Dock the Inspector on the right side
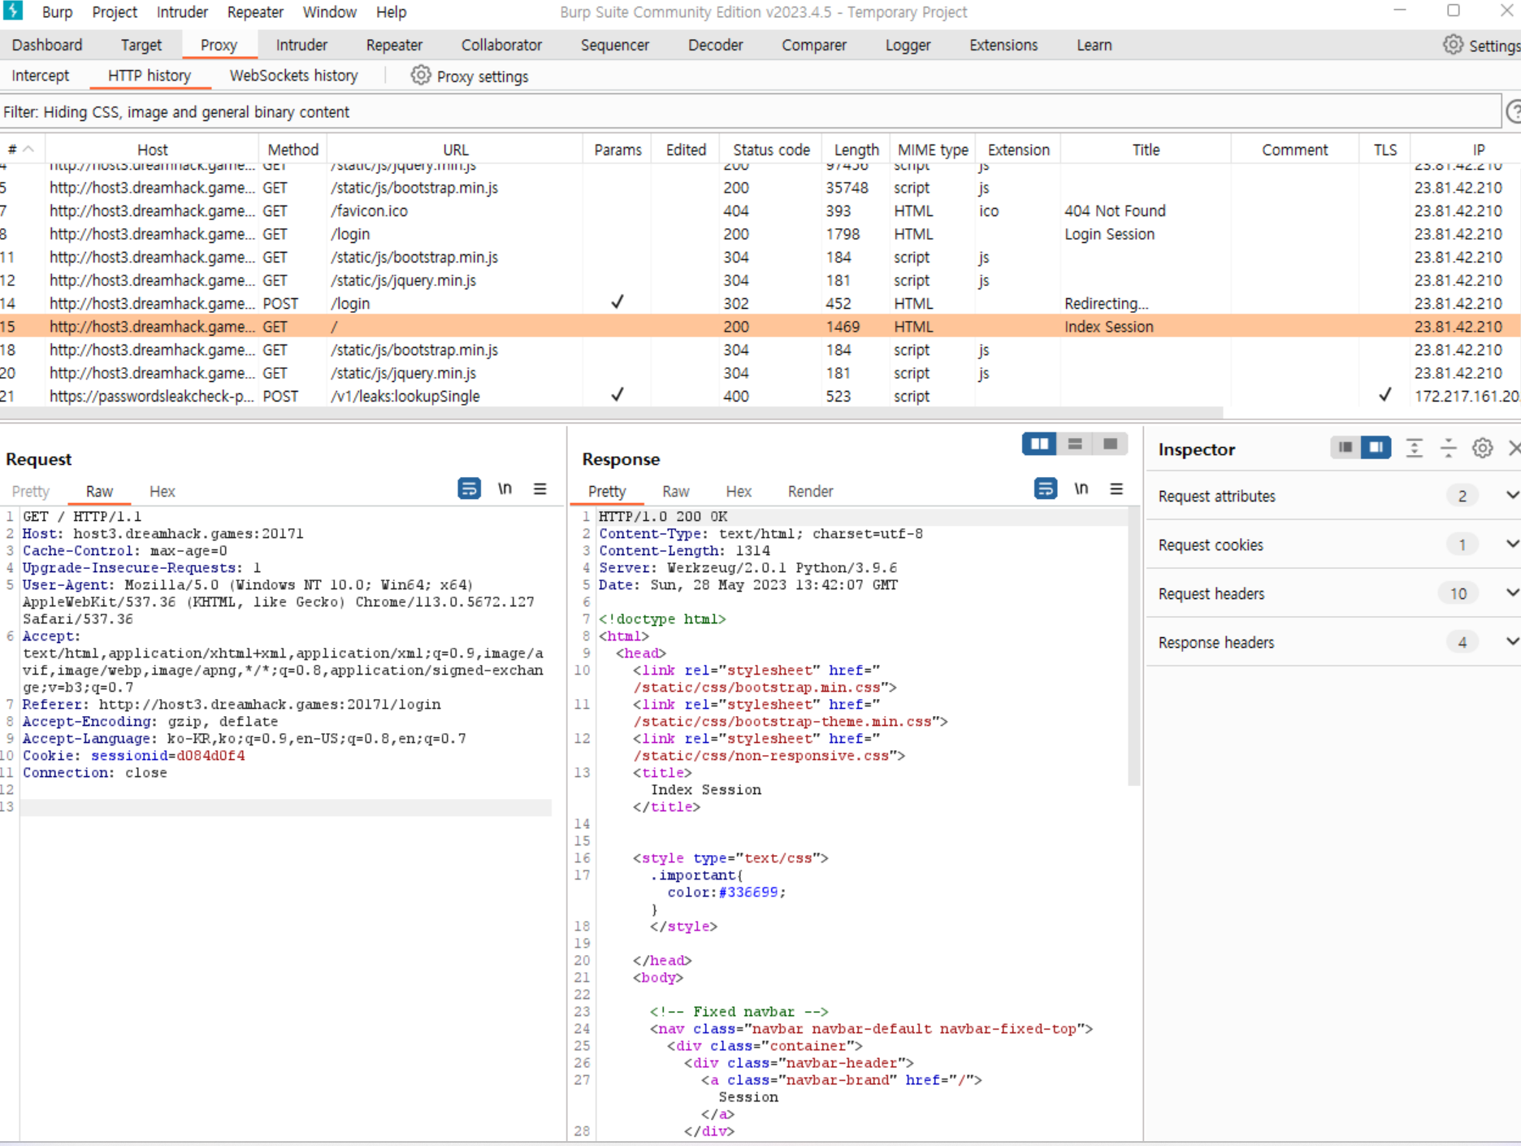The height and width of the screenshot is (1146, 1521). click(x=1376, y=448)
